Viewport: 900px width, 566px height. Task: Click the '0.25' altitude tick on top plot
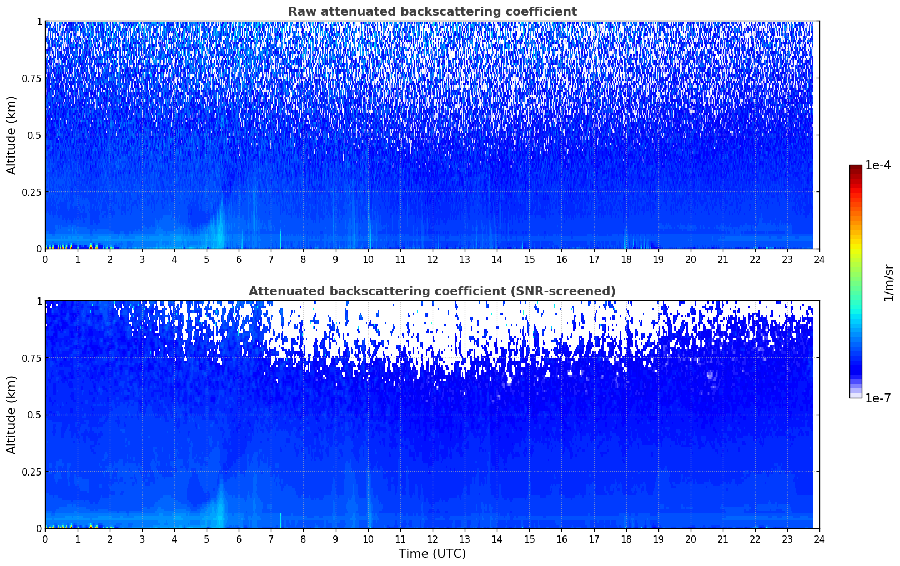32,192
